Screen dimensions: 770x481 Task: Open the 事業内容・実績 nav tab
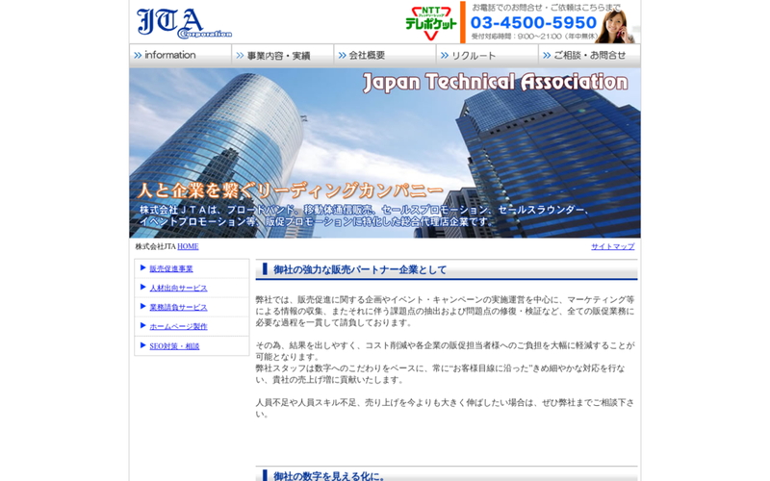click(282, 56)
